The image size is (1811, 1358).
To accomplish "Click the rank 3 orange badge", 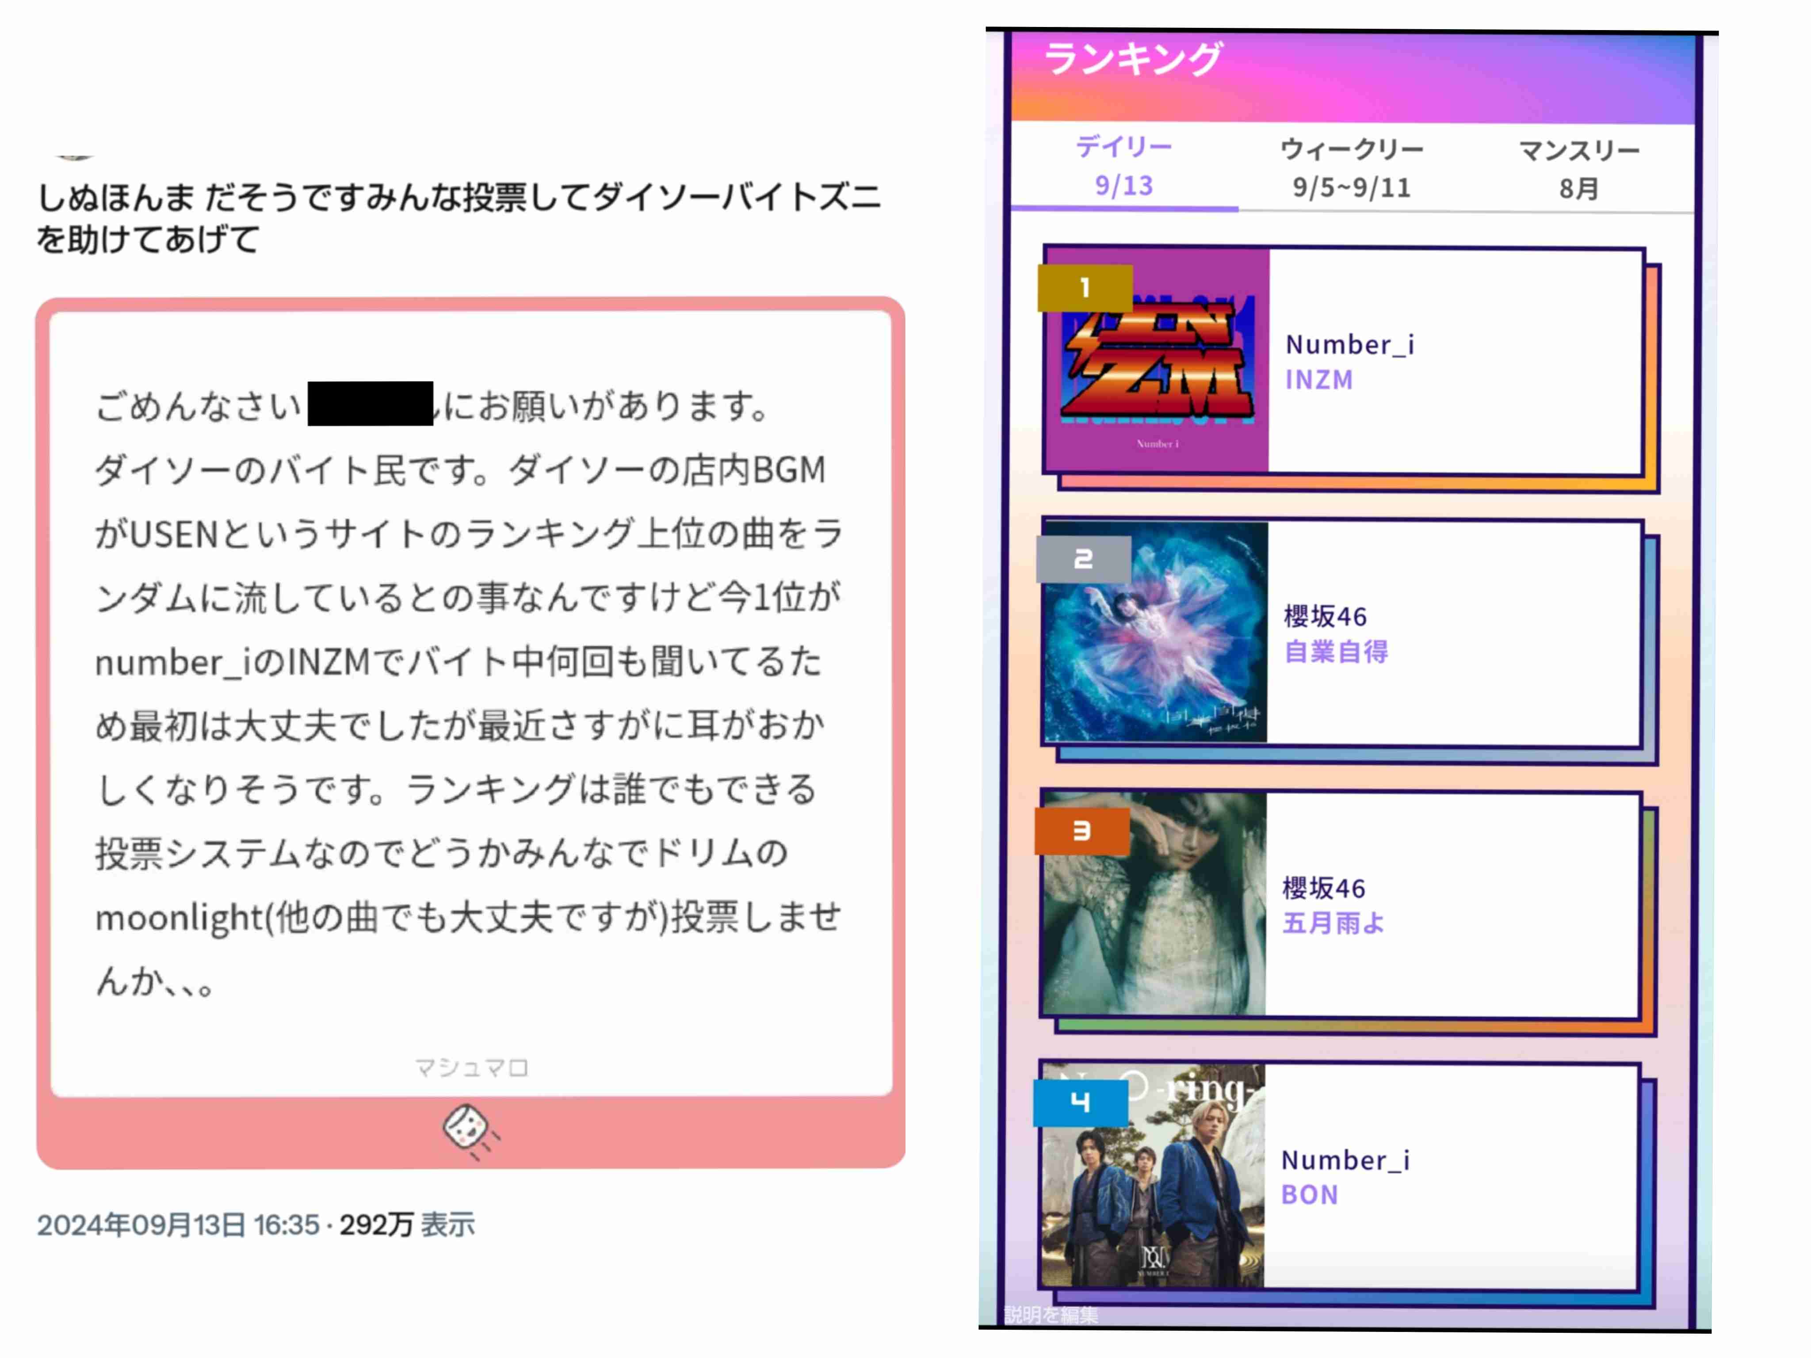I will click(1081, 831).
